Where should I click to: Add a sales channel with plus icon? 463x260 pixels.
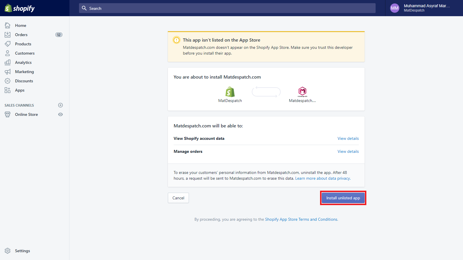60,105
